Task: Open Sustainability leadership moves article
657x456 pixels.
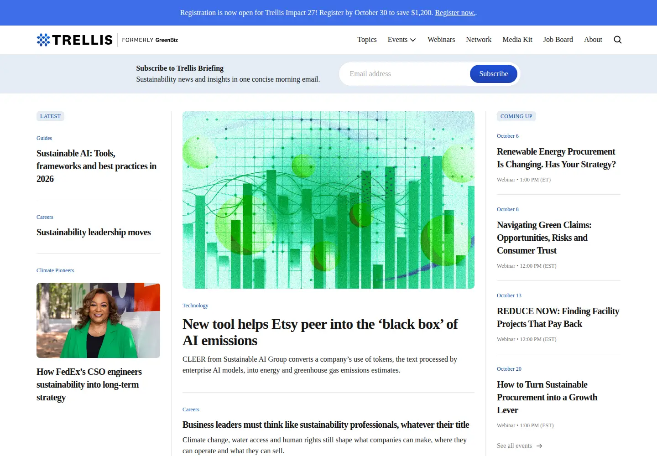Action: pos(94,232)
